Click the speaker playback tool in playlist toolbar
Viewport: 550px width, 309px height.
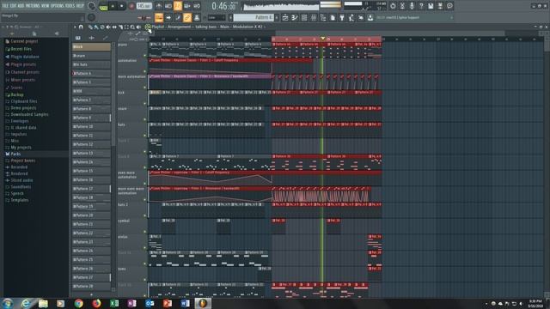pos(138,27)
